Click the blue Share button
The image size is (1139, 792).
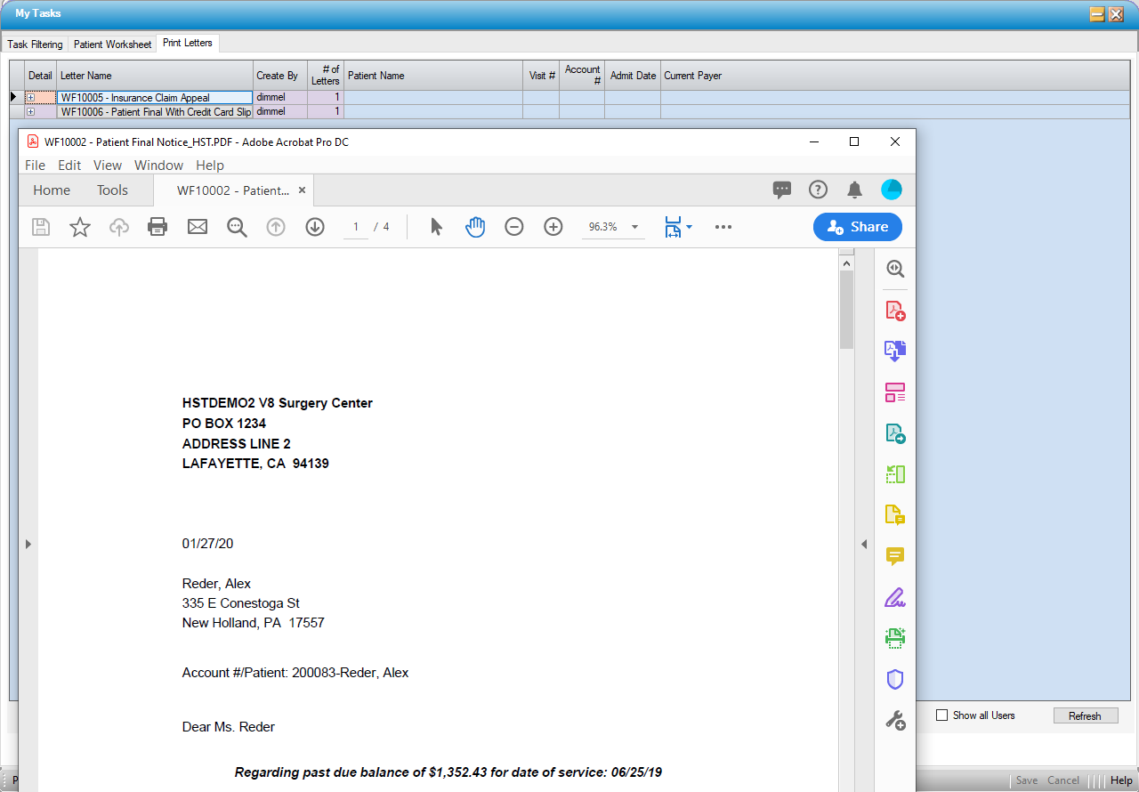[857, 227]
